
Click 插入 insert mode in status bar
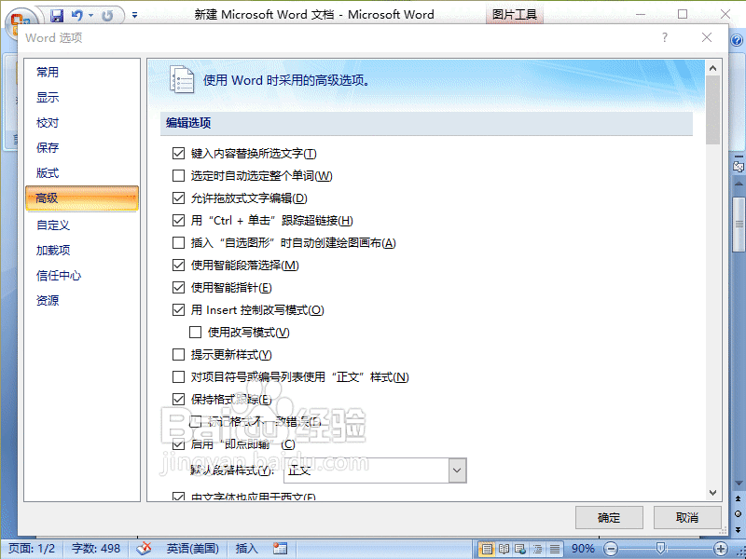coord(246,549)
